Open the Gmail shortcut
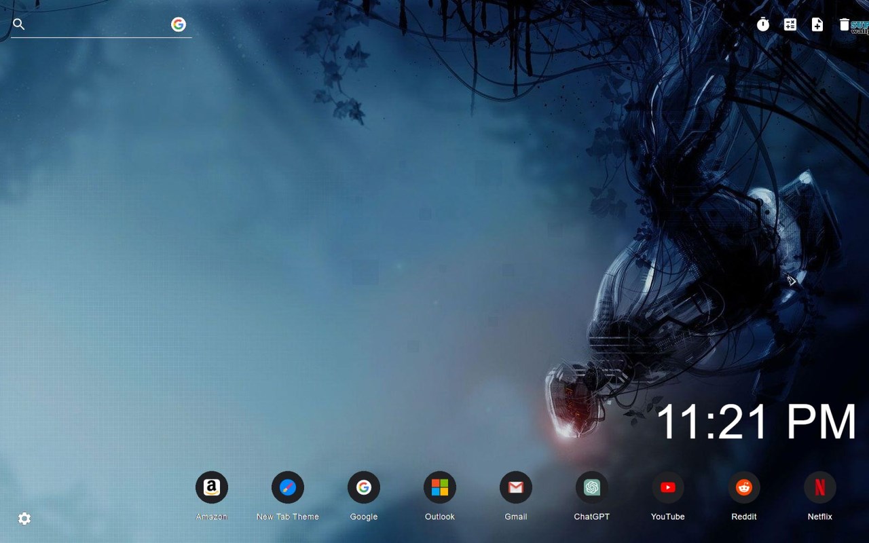This screenshot has width=869, height=543. [x=516, y=487]
